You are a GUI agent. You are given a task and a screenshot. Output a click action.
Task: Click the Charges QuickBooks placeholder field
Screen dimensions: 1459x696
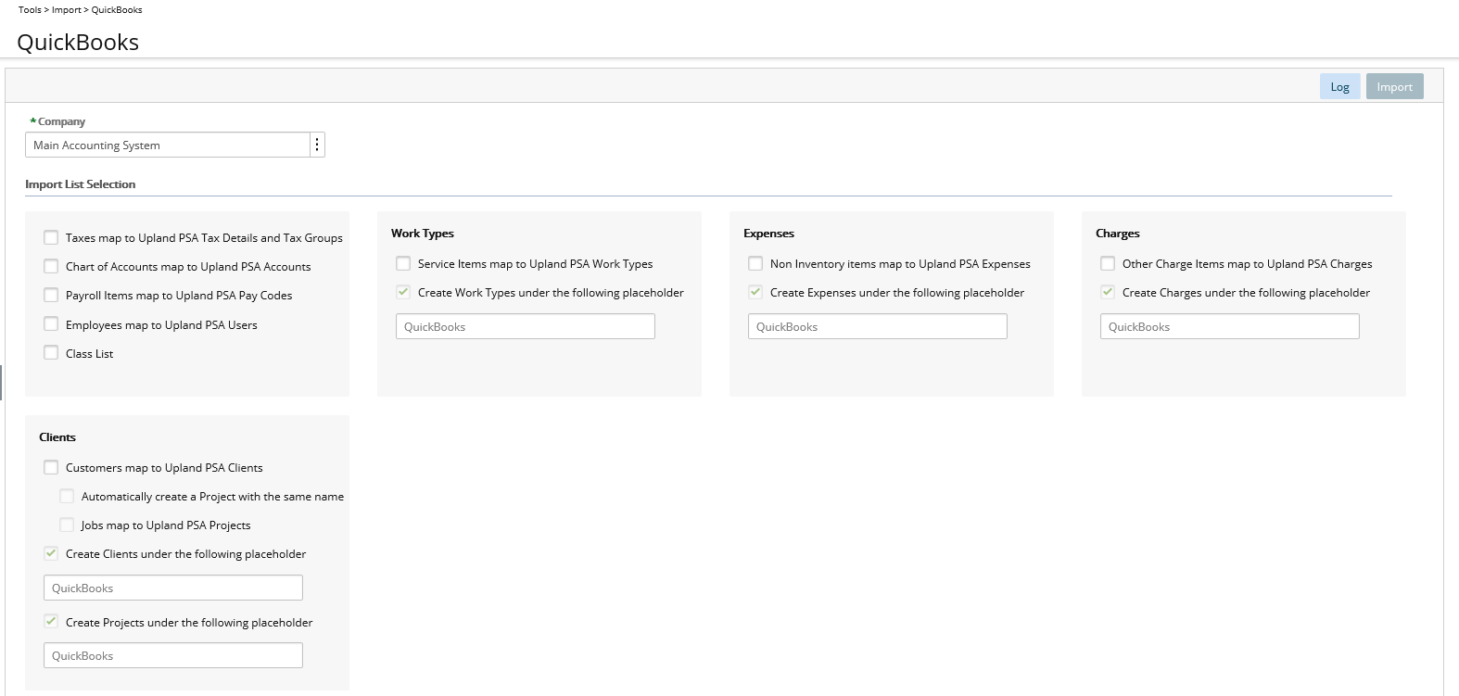coord(1230,326)
